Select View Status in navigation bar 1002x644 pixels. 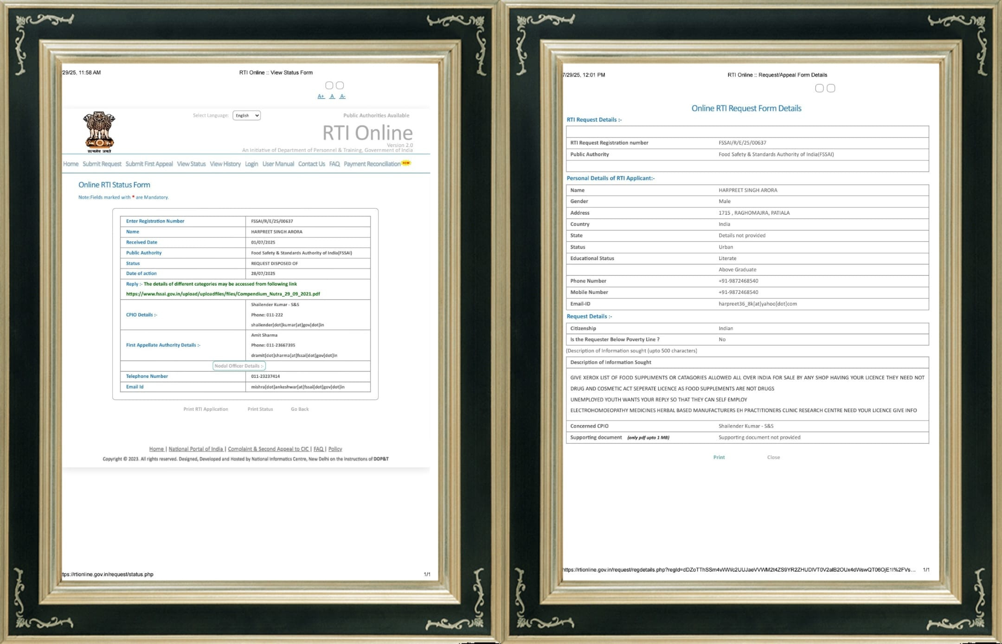[x=191, y=164]
